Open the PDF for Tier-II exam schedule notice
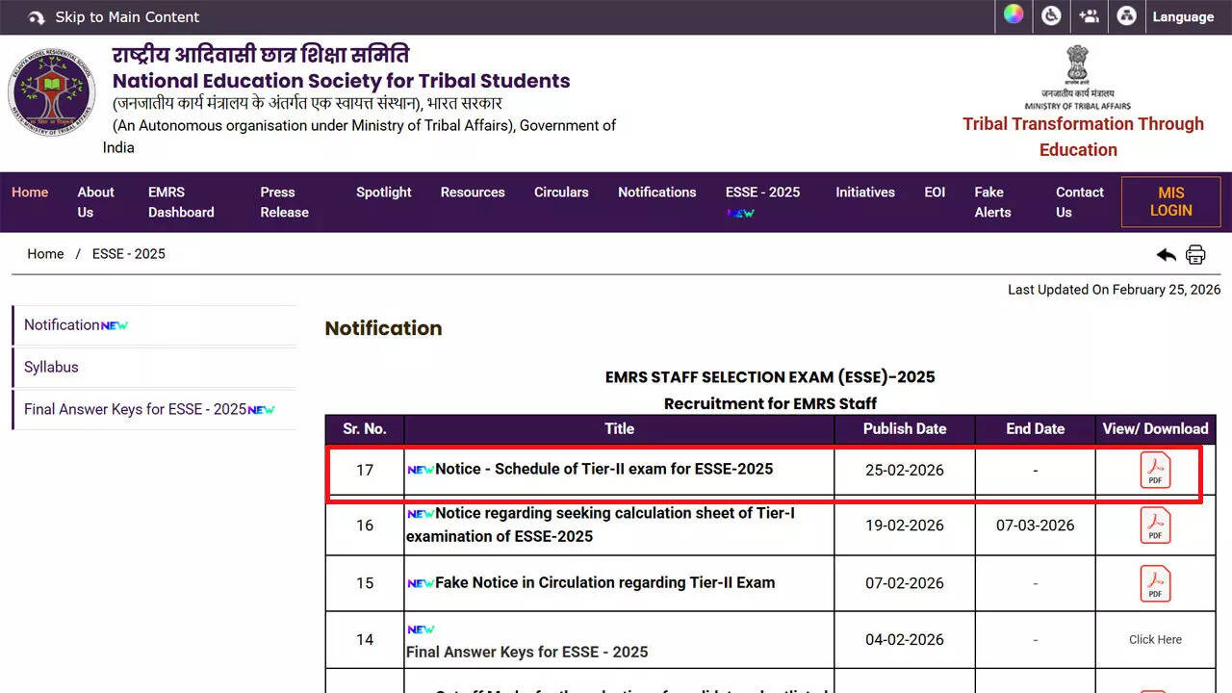This screenshot has height=693, width=1232. coord(1154,470)
